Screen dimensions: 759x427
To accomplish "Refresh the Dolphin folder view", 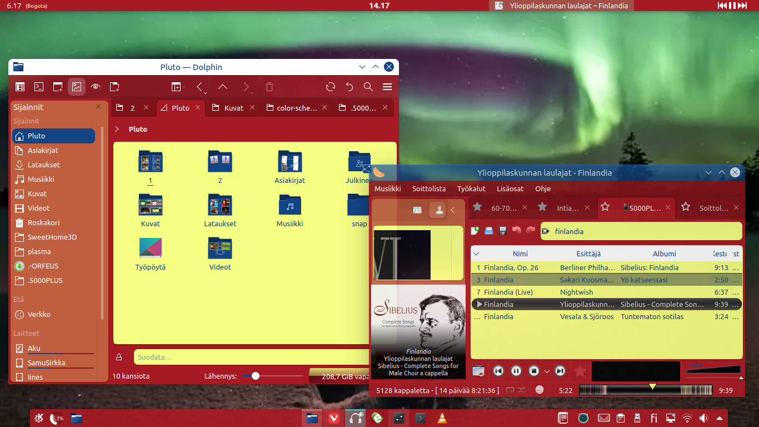I will [x=331, y=87].
